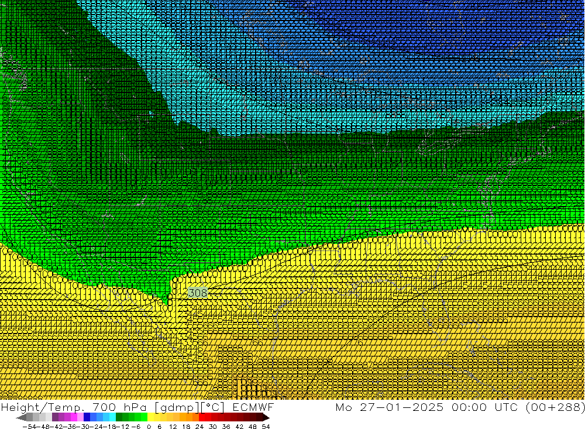Click the dark blue legend swatch
This screenshot has height=429, width=585.
[x=87, y=417]
